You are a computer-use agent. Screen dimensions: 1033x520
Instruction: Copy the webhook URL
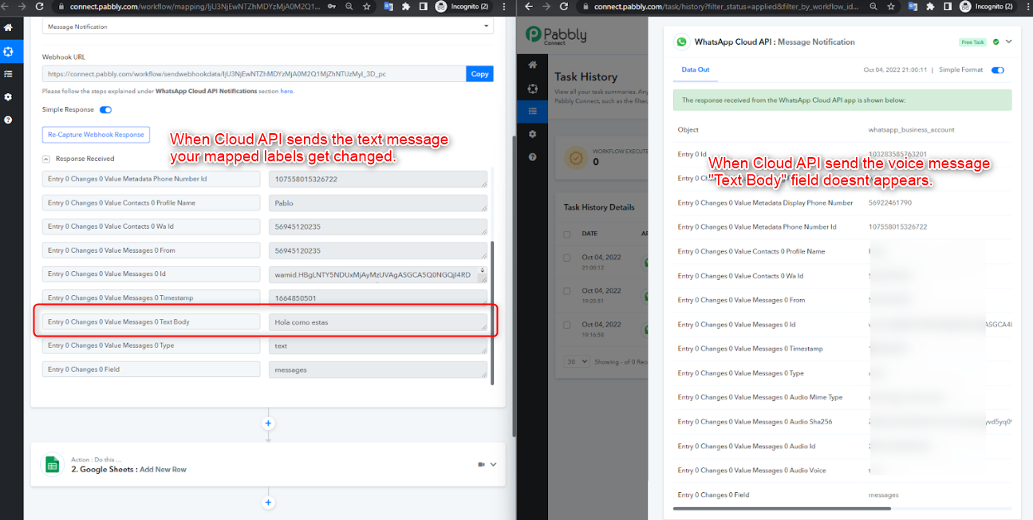[x=479, y=73]
